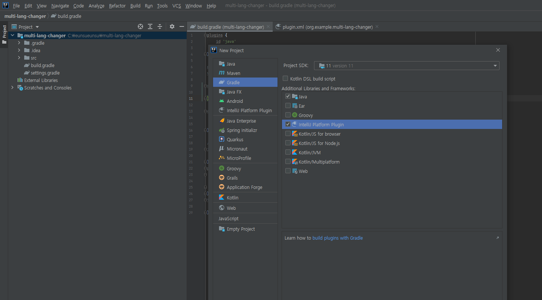This screenshot has height=300, width=542.
Task: Select External Libraries node
Action: click(x=38, y=80)
